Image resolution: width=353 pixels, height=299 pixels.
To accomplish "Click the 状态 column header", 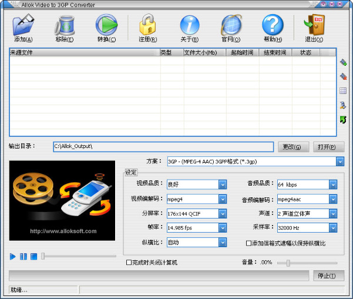I will coord(305,52).
